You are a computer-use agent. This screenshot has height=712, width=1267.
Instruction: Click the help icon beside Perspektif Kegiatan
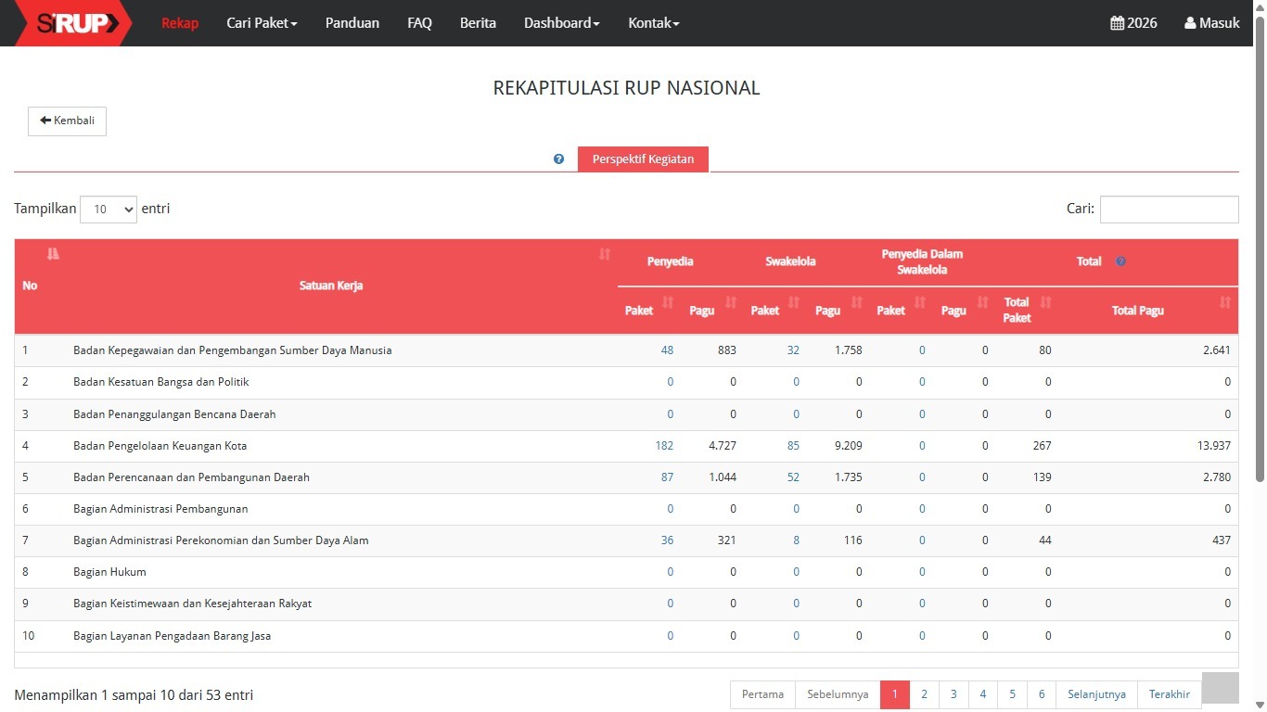(558, 159)
